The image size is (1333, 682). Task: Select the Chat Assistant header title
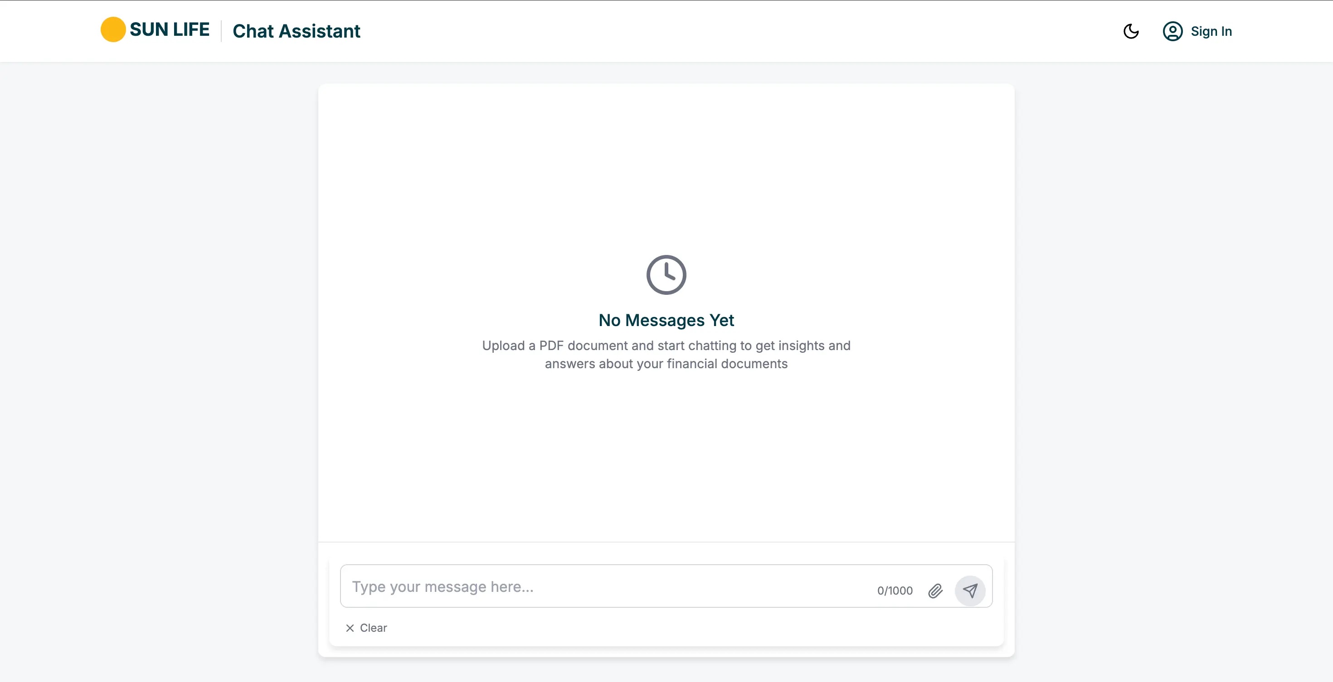coord(296,31)
